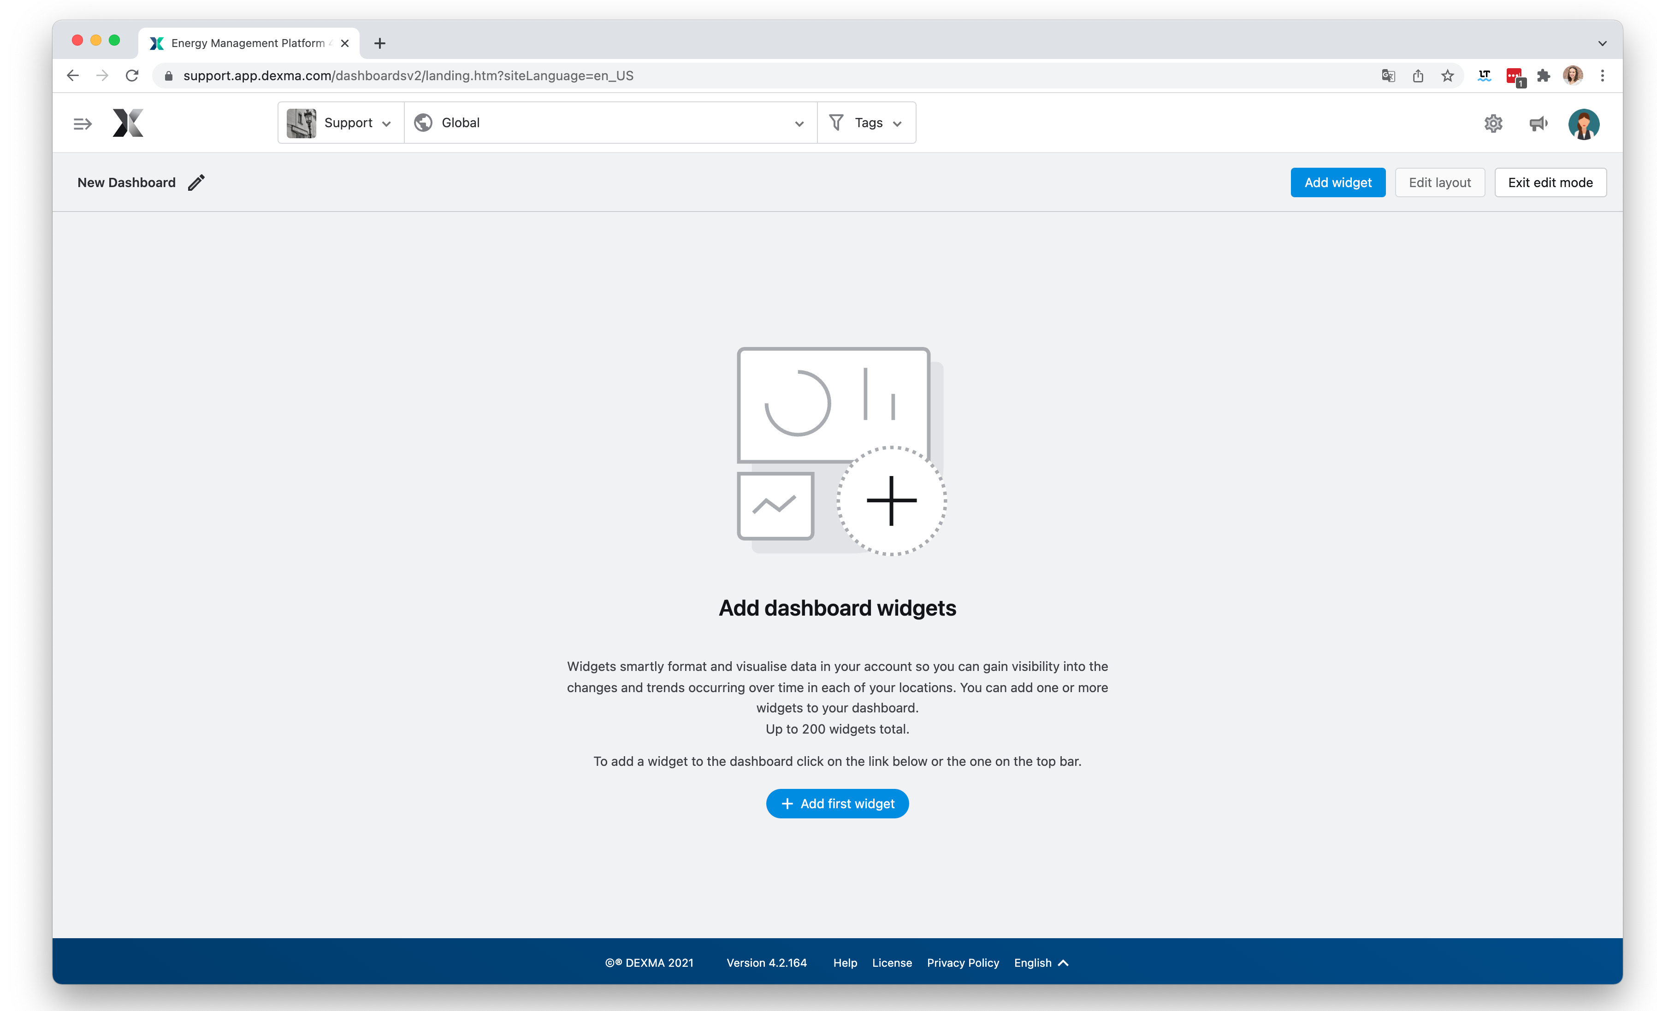The width and height of the screenshot is (1657, 1011).
Task: Open the sidebar navigation menu
Action: 82,123
